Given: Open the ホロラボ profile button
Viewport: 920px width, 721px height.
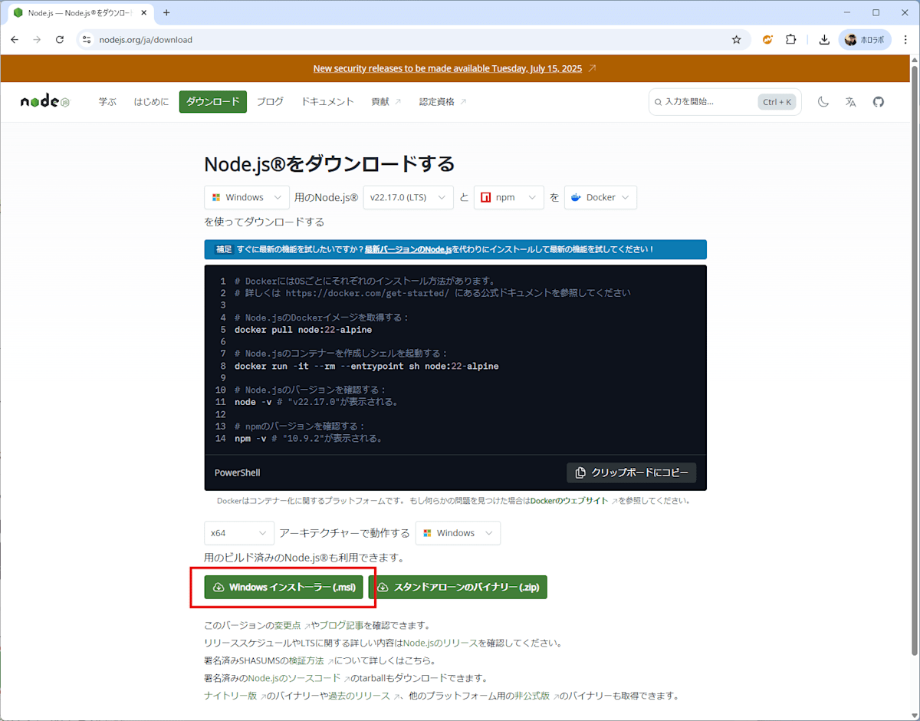Looking at the screenshot, I should coord(864,40).
